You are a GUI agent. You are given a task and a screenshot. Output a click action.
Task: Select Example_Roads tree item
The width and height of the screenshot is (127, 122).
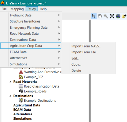pyautogui.click(x=35, y=91)
